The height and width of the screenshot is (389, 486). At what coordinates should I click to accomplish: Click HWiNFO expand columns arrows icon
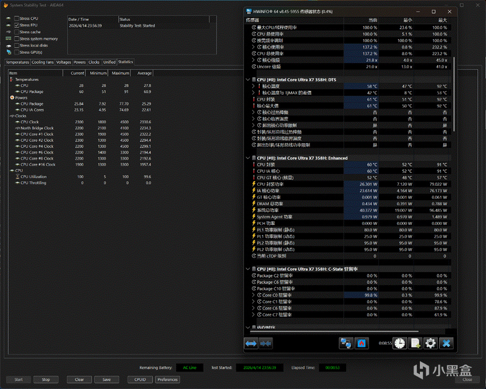coord(251,343)
